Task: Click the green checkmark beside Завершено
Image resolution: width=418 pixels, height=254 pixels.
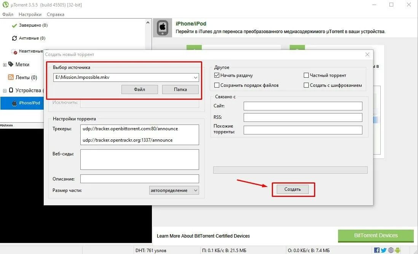Action: coord(14,26)
